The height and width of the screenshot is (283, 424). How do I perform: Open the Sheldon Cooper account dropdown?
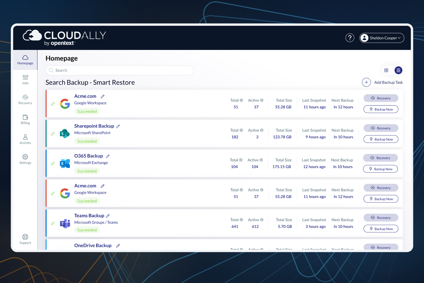pyautogui.click(x=382, y=38)
